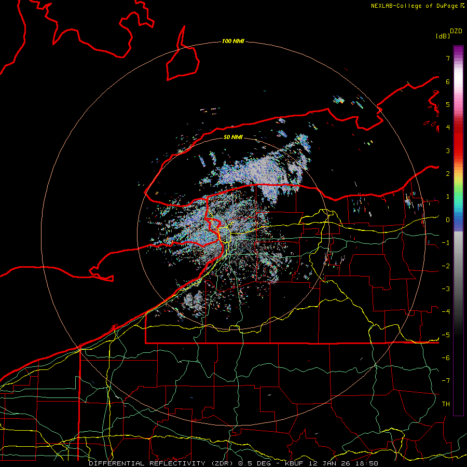Image resolution: width=467 pixels, height=467 pixels.
Task: Click the TH label on color scale
Action: [x=446, y=404]
